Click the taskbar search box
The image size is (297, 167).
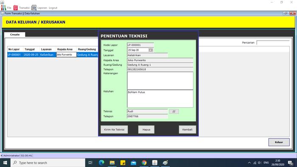[x=48, y=163]
